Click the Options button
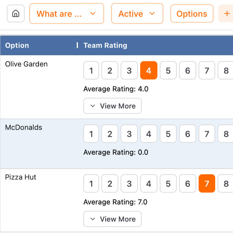The image size is (233, 233). (x=192, y=14)
